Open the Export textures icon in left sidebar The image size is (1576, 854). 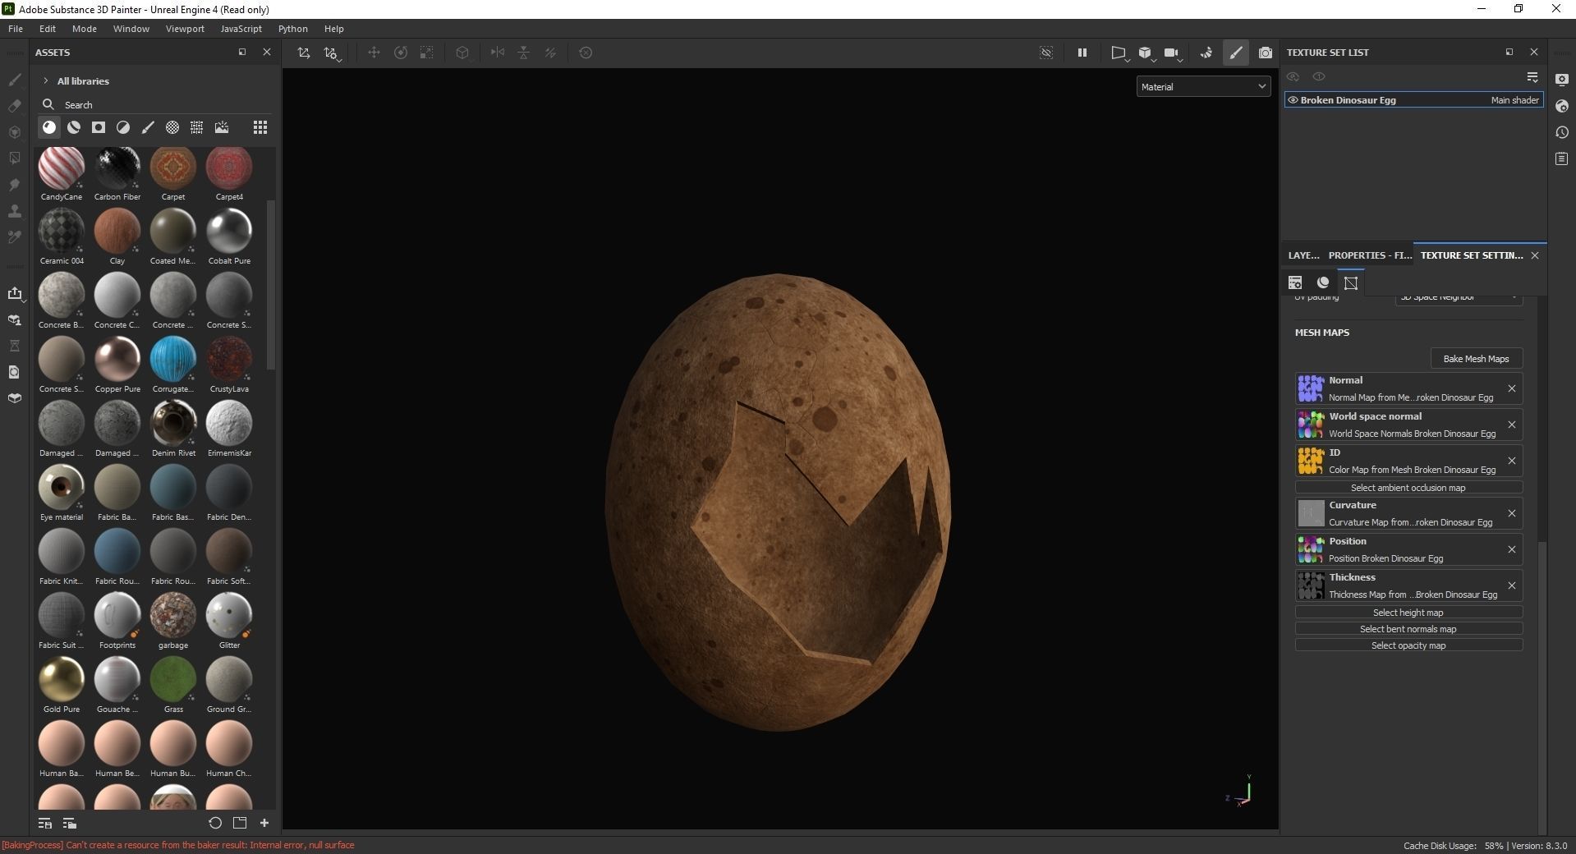coord(15,293)
